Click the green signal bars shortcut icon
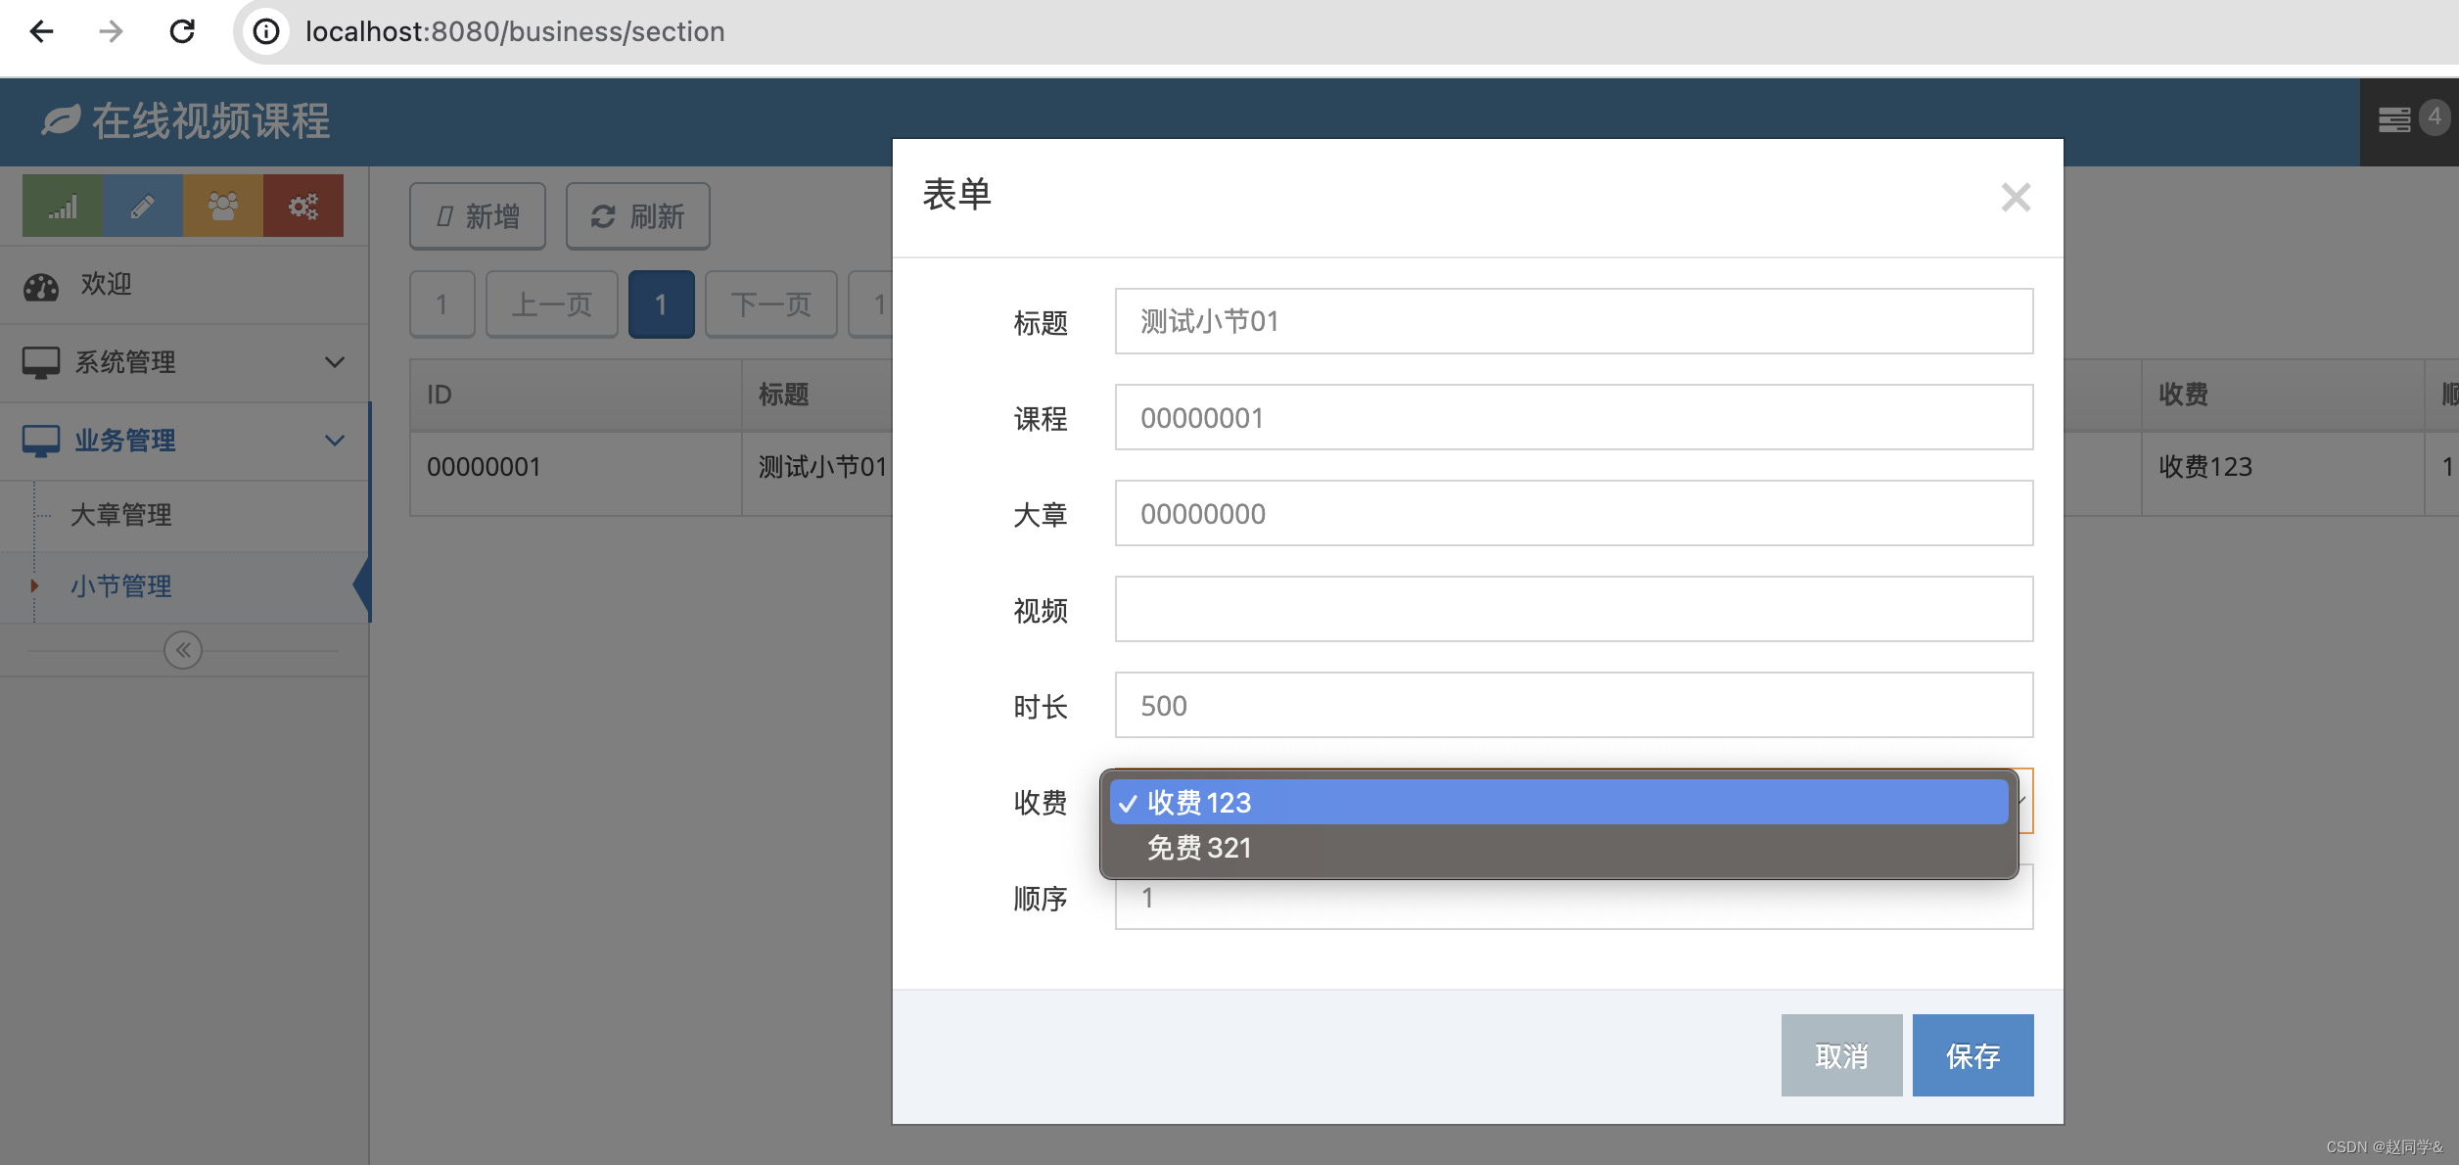 pyautogui.click(x=63, y=206)
